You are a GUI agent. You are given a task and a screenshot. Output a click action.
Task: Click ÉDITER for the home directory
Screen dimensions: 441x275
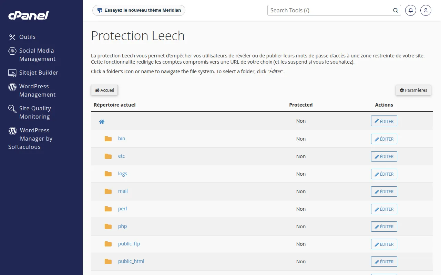[384, 121]
